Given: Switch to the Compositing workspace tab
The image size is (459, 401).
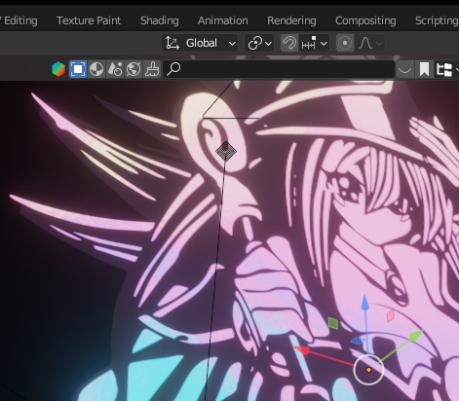Looking at the screenshot, I should tap(365, 20).
